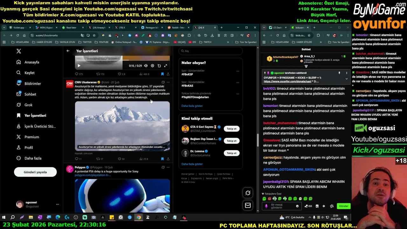Open the Kick shop storefront icon
The width and height of the screenshot is (407, 229).
pos(317,206)
